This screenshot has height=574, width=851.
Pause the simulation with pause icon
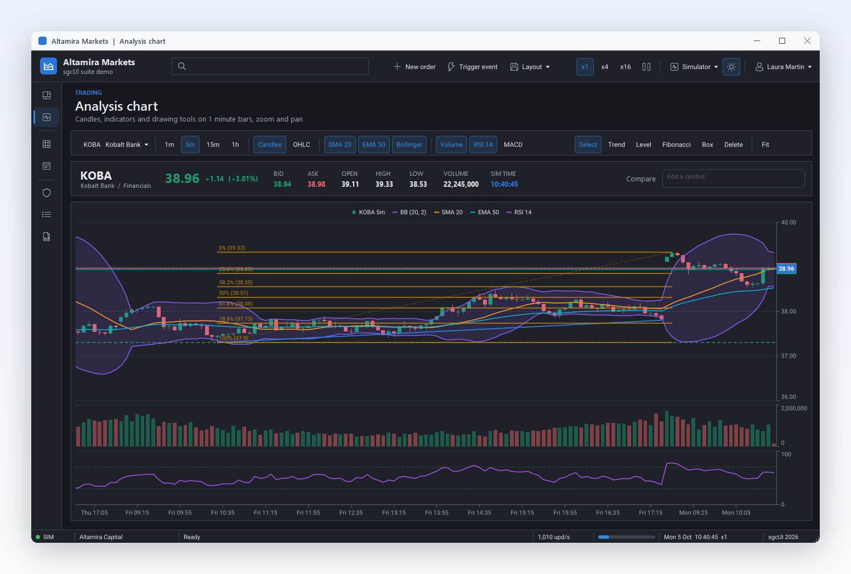(646, 67)
